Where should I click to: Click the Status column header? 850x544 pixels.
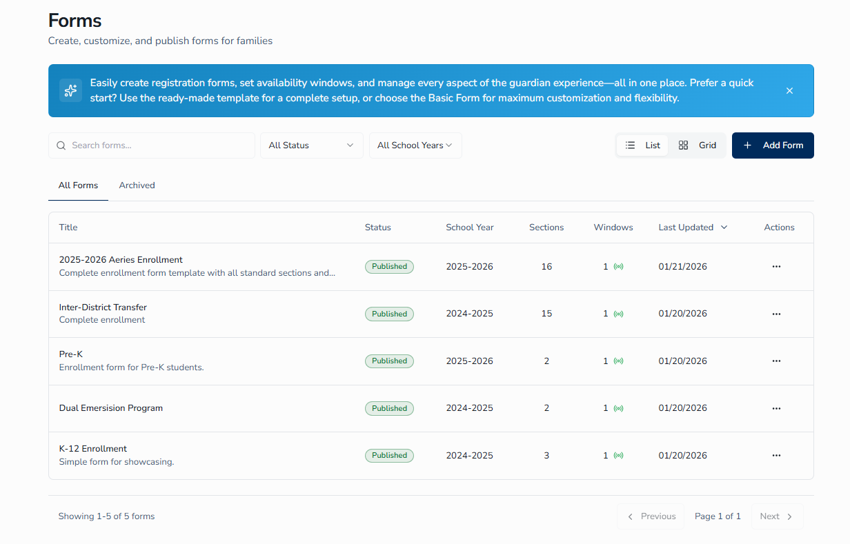(x=378, y=228)
